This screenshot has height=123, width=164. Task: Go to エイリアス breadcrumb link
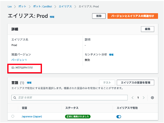65,7
